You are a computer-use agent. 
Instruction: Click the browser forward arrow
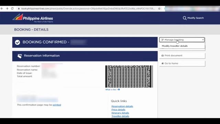click(7, 9)
